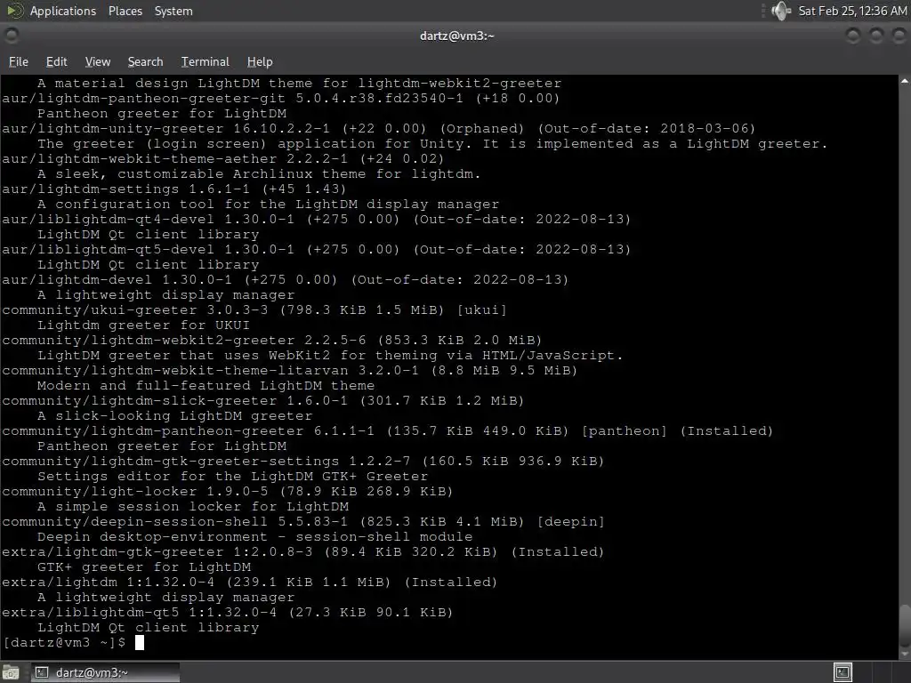Click the text Settings editor for the LightDM GTK+ Greeter
This screenshot has height=683, width=911.
[232, 476]
